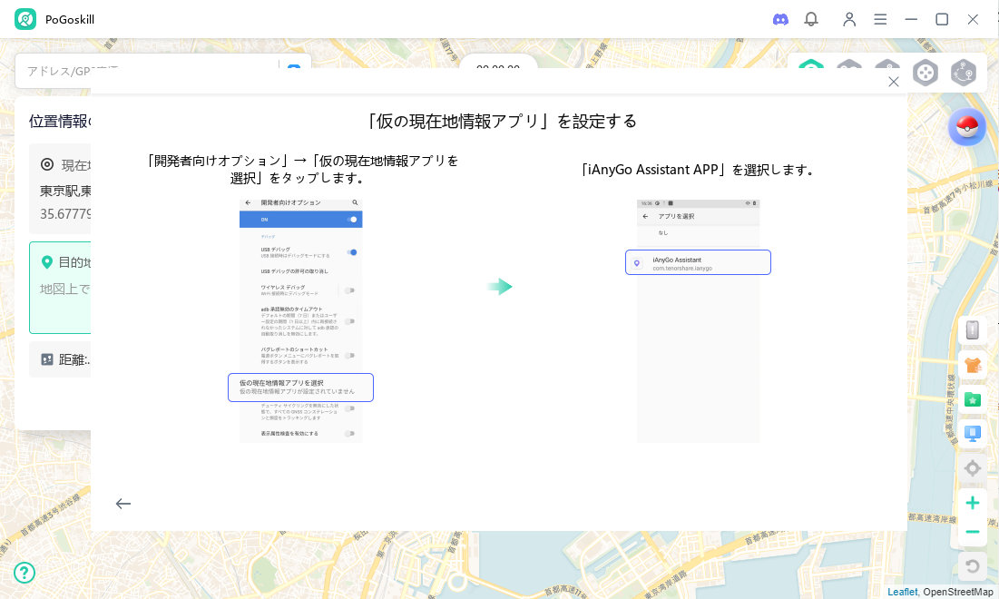This screenshot has width=999, height=599.
Task: Reset location with the undo arrow icon
Action: (x=973, y=565)
